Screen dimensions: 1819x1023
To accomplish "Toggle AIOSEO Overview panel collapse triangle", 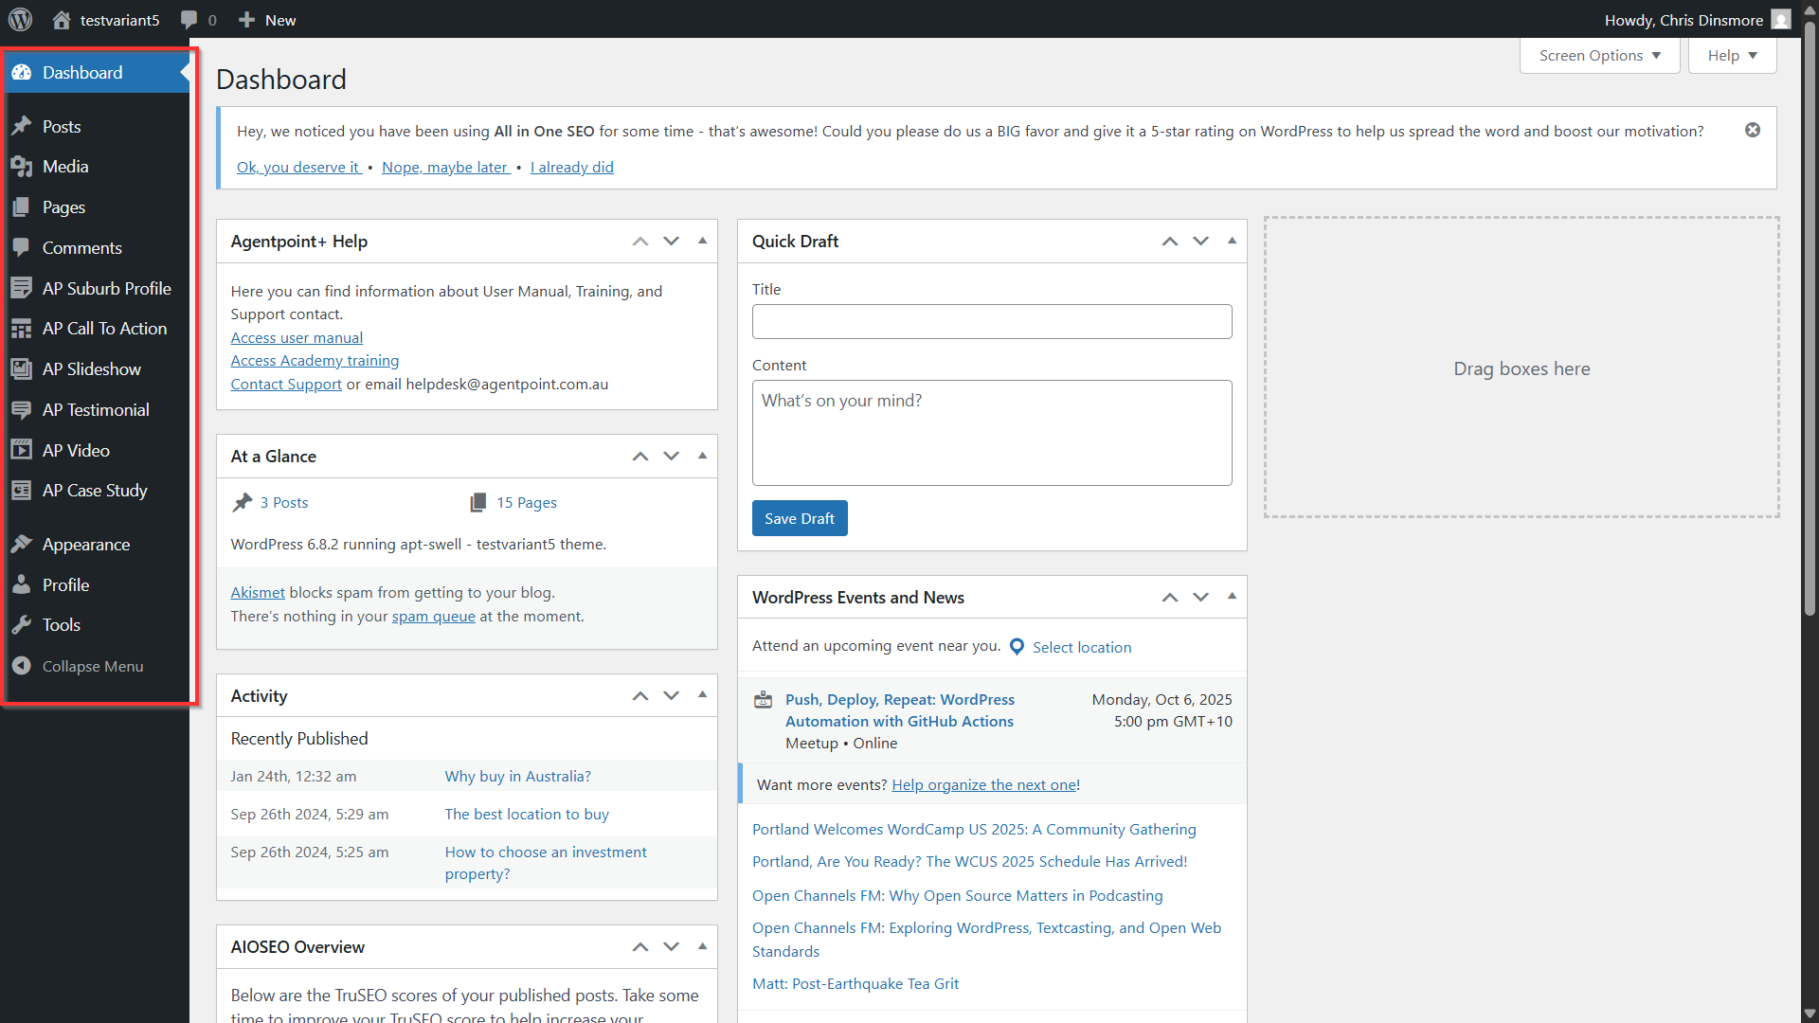I will 702,946.
